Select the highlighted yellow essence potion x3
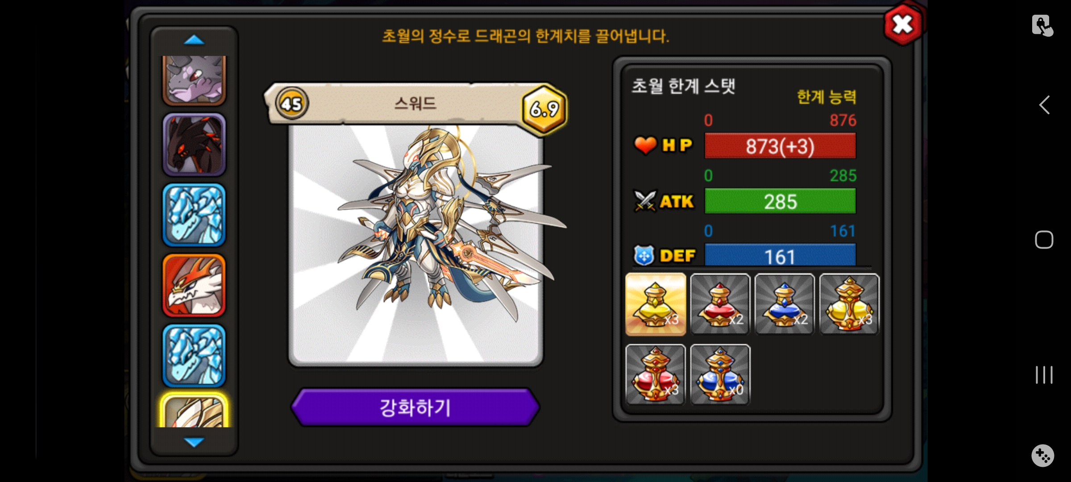 pyautogui.click(x=656, y=304)
